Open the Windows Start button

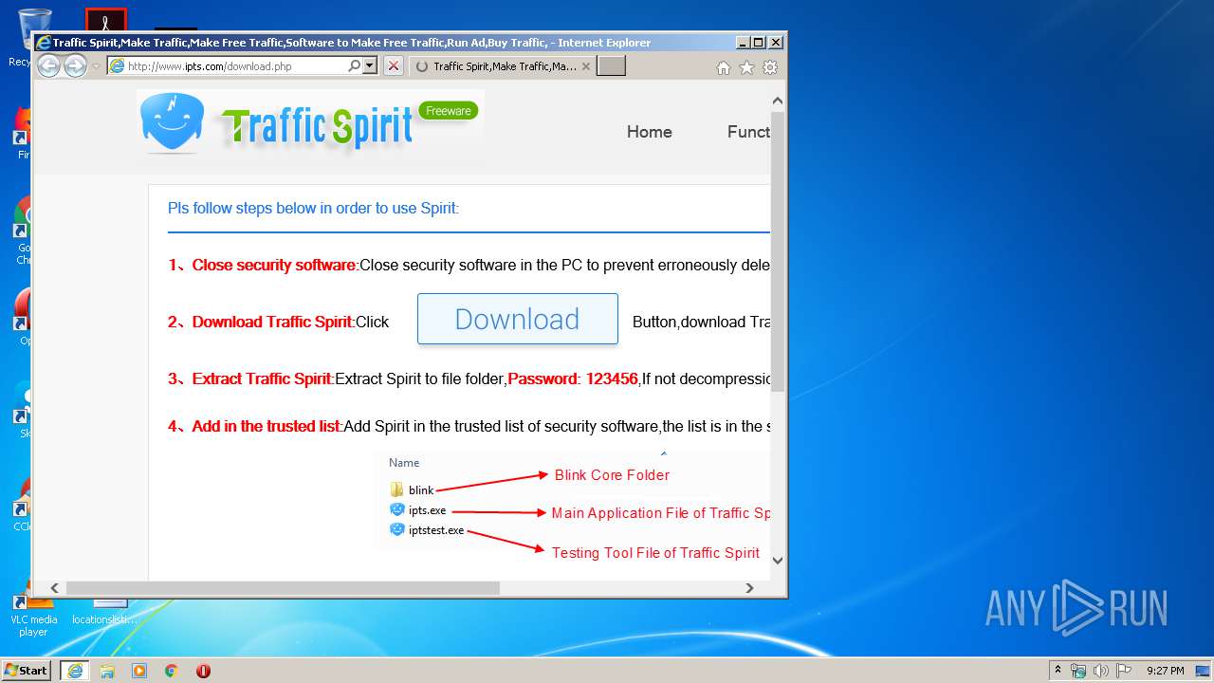26,670
